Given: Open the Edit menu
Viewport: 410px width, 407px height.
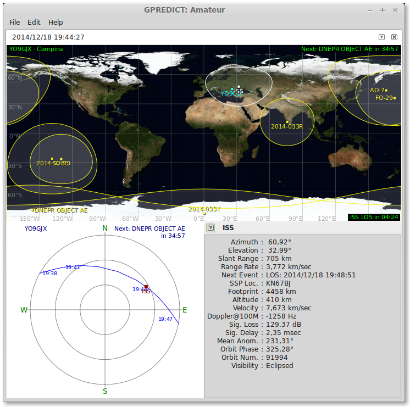Looking at the screenshot, I should point(34,22).
